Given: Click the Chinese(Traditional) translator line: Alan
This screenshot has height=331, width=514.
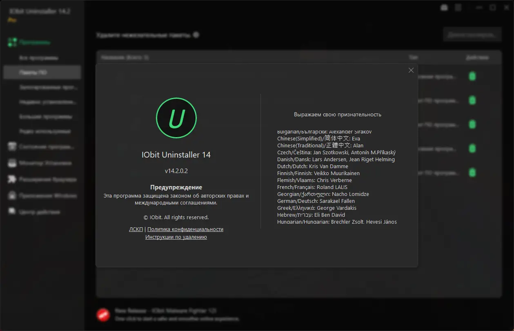Looking at the screenshot, I should tap(320, 146).
